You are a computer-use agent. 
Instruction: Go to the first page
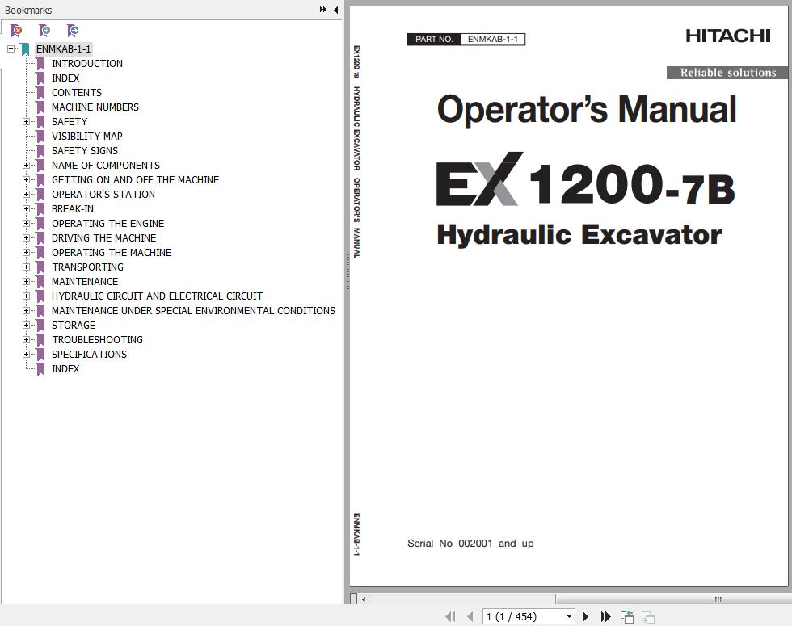click(450, 616)
